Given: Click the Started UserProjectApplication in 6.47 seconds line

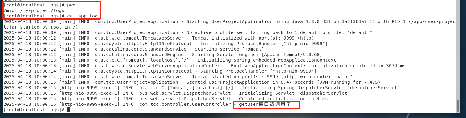Looking at the screenshot, I should point(192,82).
